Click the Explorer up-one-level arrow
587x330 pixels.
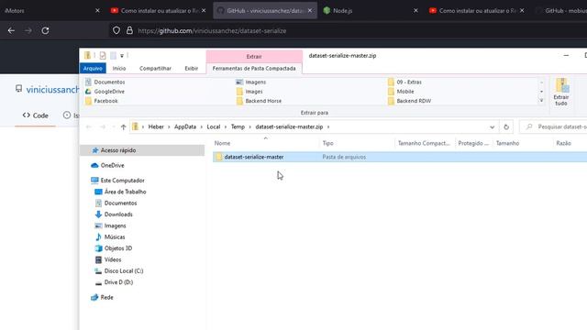(124, 127)
